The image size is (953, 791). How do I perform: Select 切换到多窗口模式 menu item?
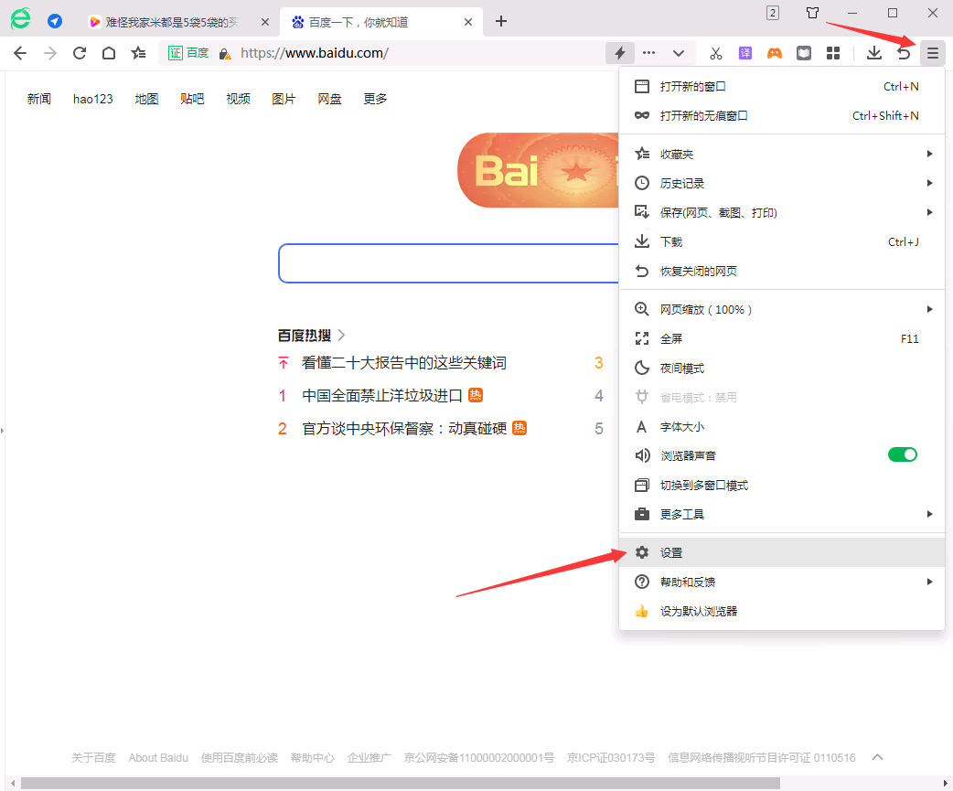782,486
